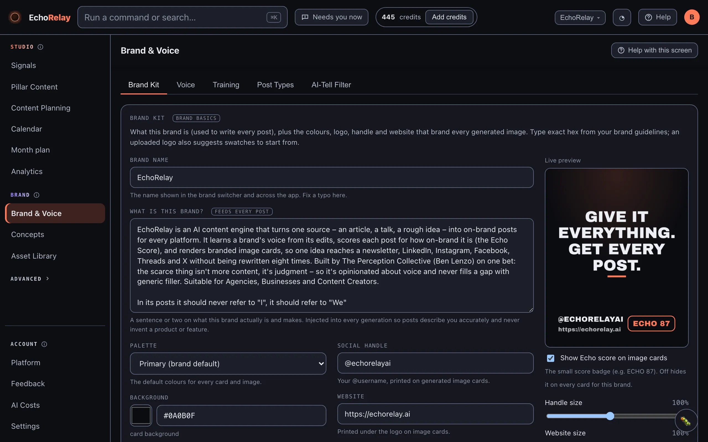Image resolution: width=708 pixels, height=442 pixels.
Task: Focus the command search field
Action: (182, 17)
